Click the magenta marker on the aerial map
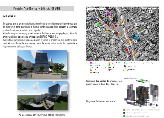Screen dimensions: 164x118 point(109,13)
